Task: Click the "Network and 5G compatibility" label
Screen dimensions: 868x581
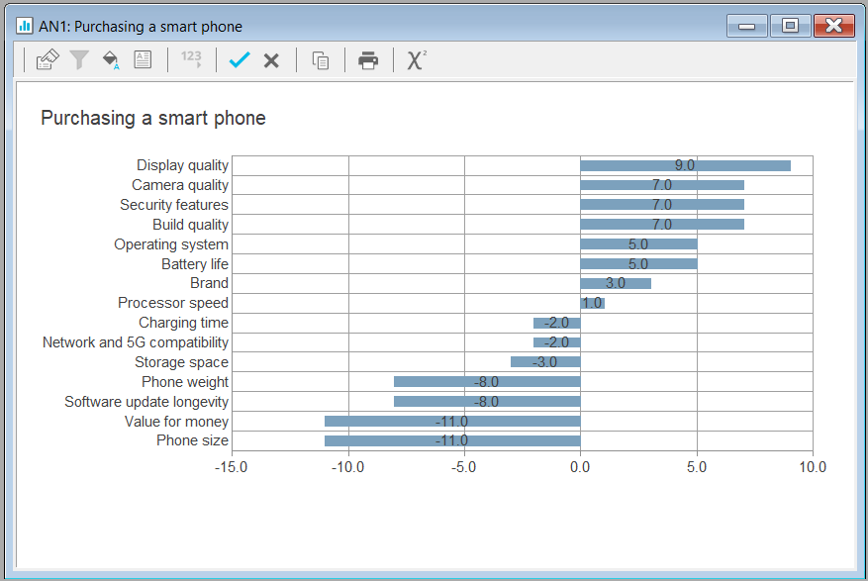Action: pos(136,342)
